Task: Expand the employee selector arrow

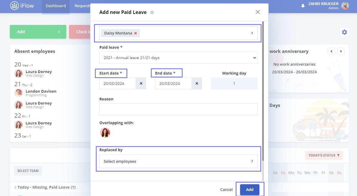Action: pyautogui.click(x=252, y=33)
